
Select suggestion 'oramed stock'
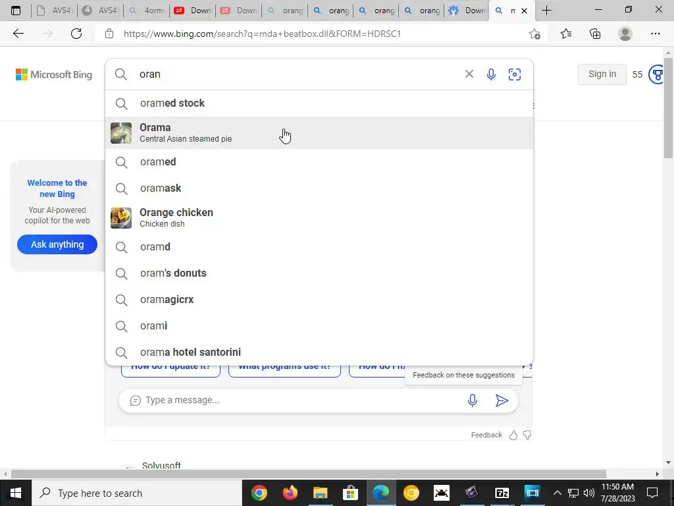pyautogui.click(x=319, y=103)
